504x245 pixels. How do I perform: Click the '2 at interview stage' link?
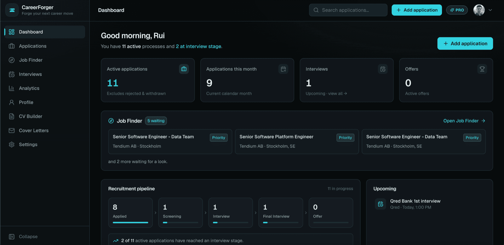[x=199, y=46]
